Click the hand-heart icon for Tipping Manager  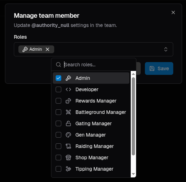68,169
